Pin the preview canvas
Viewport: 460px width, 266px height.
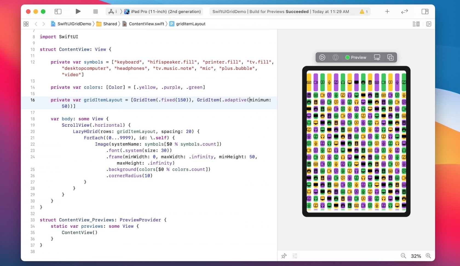pyautogui.click(x=284, y=256)
